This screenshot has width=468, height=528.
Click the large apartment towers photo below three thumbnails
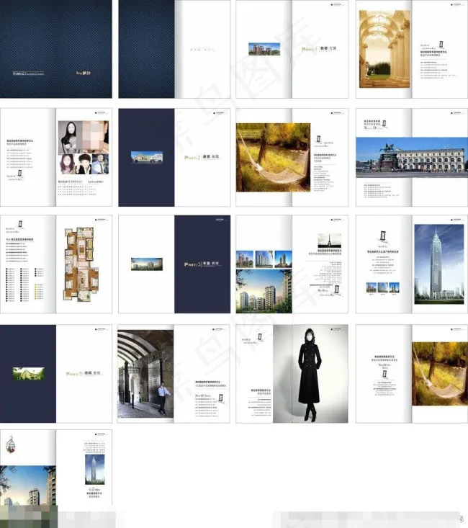pos(264,290)
